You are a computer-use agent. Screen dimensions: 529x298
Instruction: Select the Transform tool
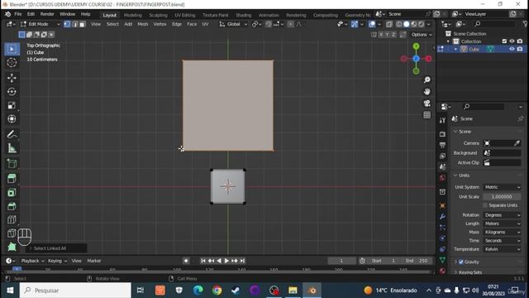point(12,119)
